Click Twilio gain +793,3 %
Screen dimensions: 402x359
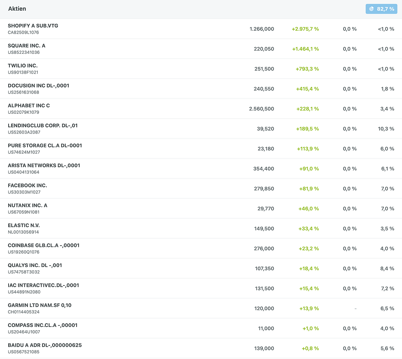pyautogui.click(x=307, y=69)
